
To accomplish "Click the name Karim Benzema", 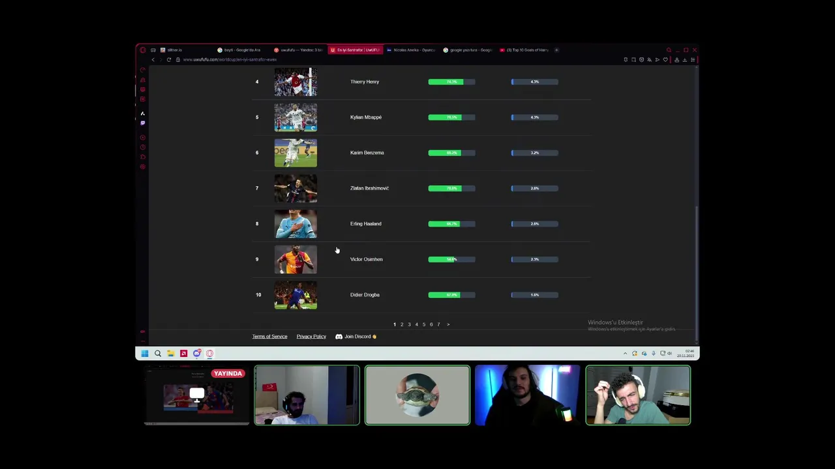I will point(367,152).
